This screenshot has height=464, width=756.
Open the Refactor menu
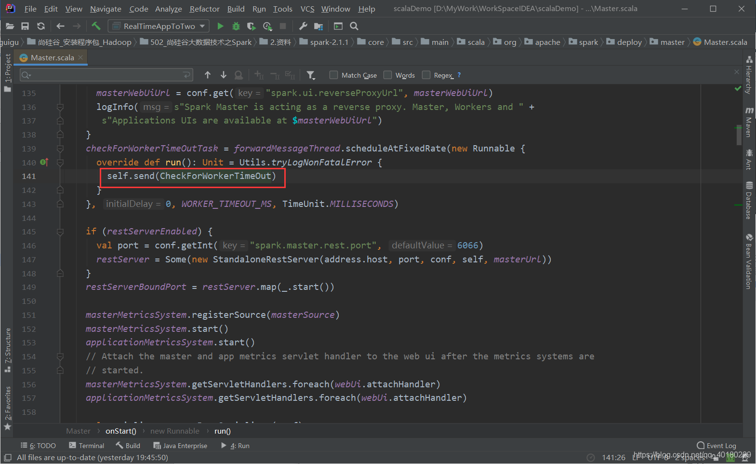tap(205, 9)
